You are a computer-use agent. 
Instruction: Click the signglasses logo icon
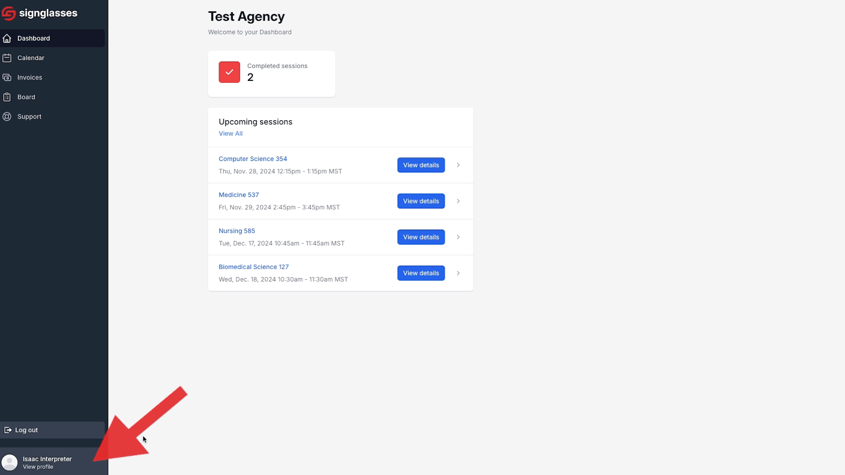point(8,14)
